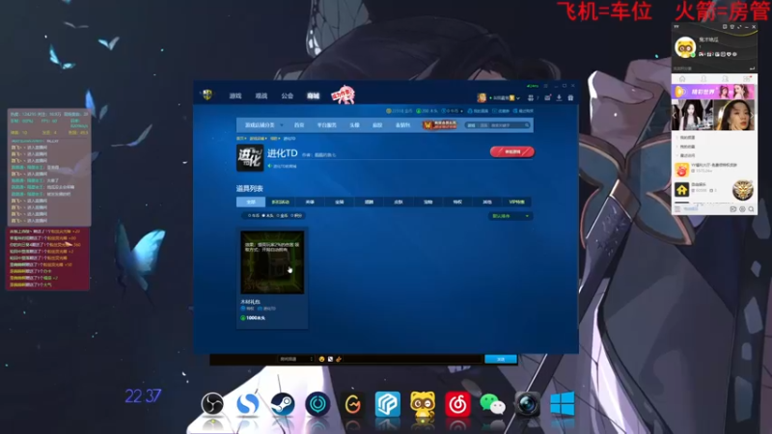Open the username dropdown arrow in the header
The height and width of the screenshot is (434, 772).
518,98
